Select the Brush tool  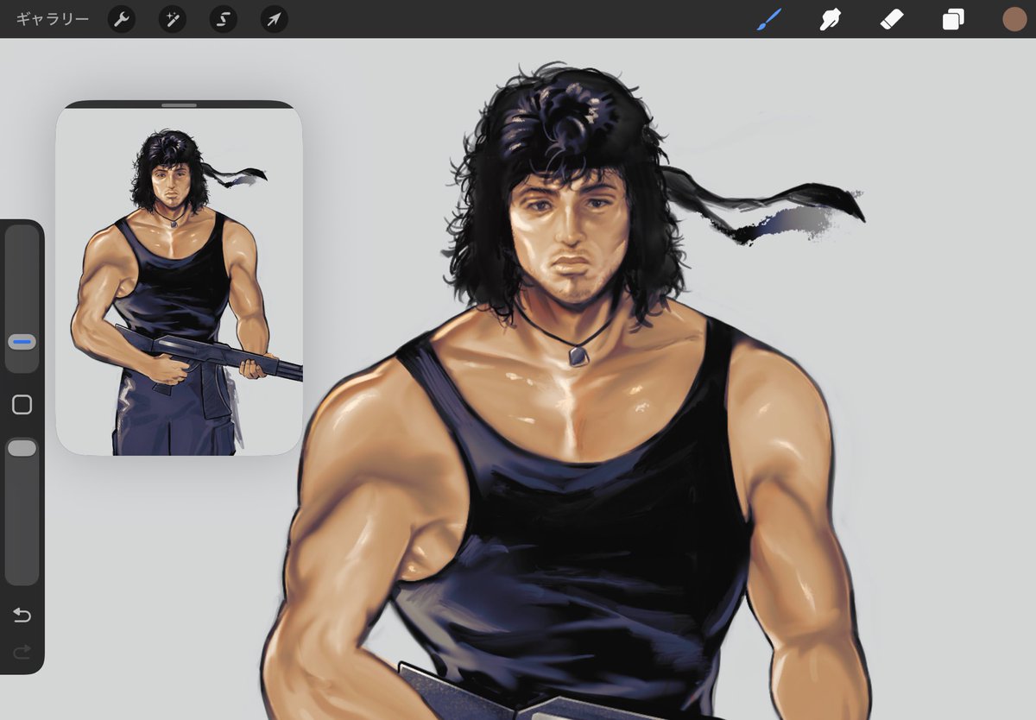768,19
